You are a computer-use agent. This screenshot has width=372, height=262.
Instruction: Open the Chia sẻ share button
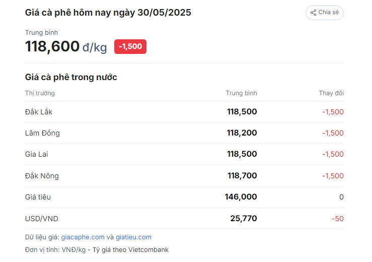coord(325,13)
